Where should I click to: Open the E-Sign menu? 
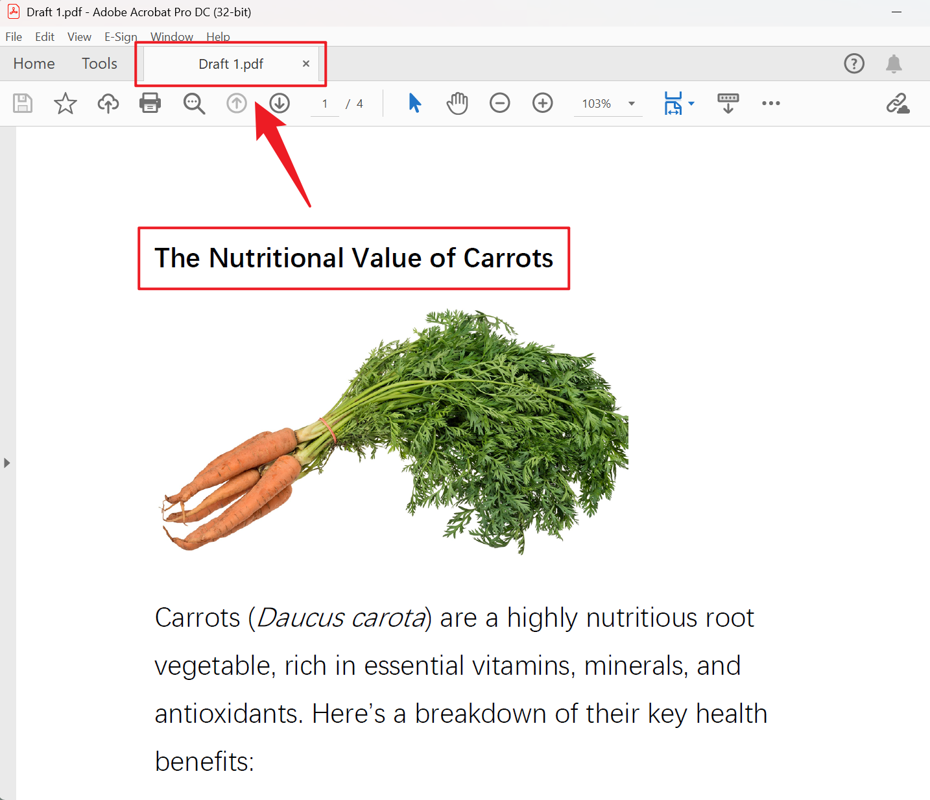point(121,37)
